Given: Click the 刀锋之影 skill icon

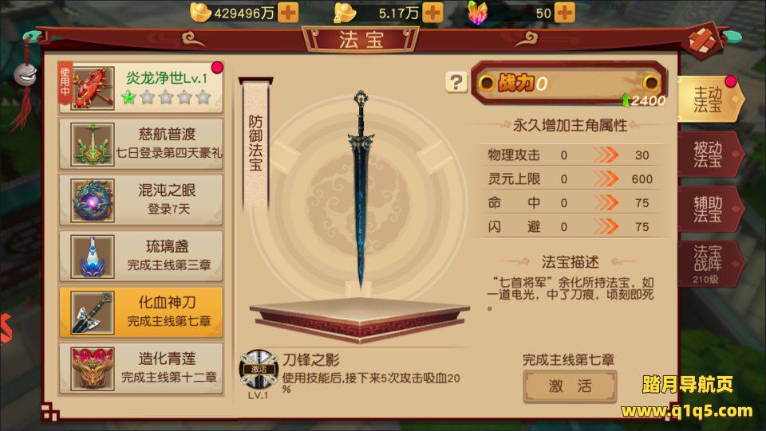Looking at the screenshot, I should click(x=259, y=370).
